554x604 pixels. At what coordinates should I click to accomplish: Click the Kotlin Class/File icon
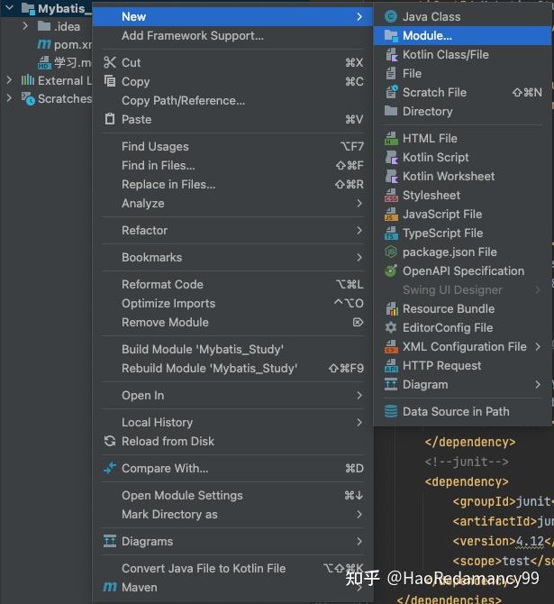point(391,54)
